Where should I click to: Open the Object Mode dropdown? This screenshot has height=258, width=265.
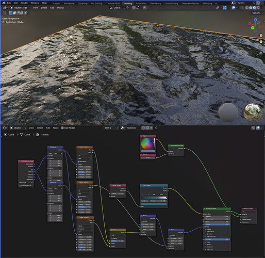click(20, 8)
